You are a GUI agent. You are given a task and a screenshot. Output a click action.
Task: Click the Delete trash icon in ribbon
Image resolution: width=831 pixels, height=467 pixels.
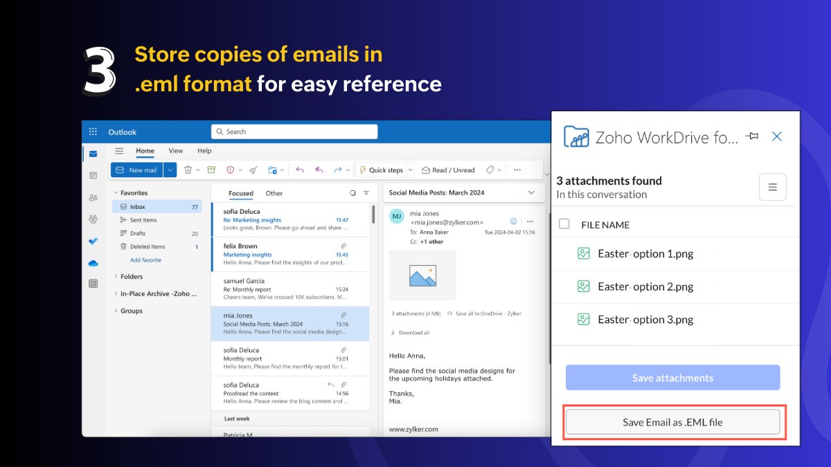coord(189,170)
